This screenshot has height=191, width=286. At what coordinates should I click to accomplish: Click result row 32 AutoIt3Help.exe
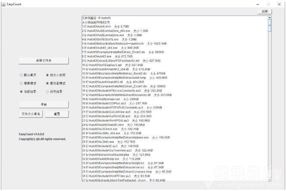[111, 159]
